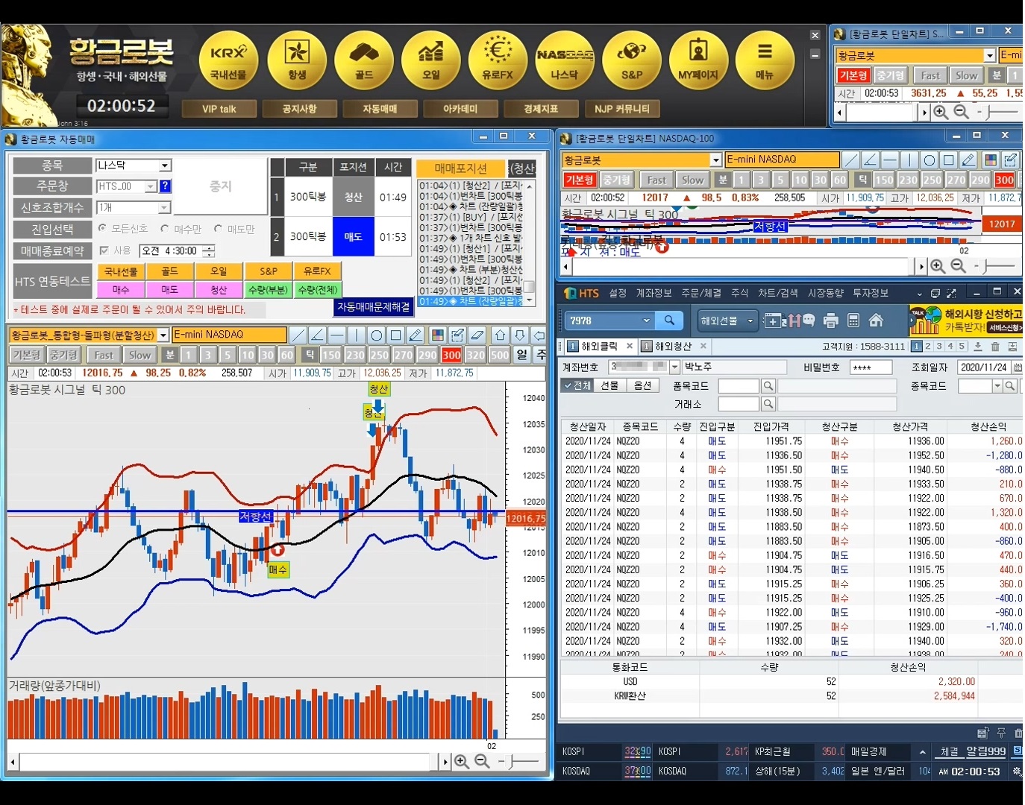Toggle the 사용 checkbox for 매매종료예약
The image size is (1025, 805).
point(104,250)
